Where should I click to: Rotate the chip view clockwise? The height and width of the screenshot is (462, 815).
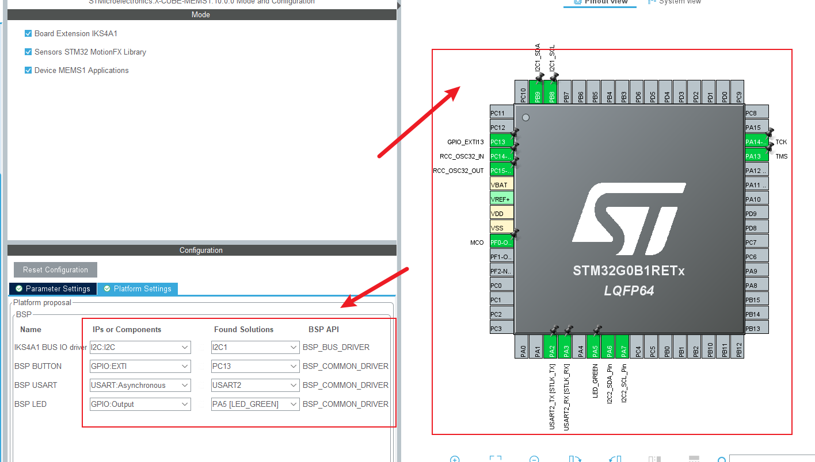coord(574,460)
